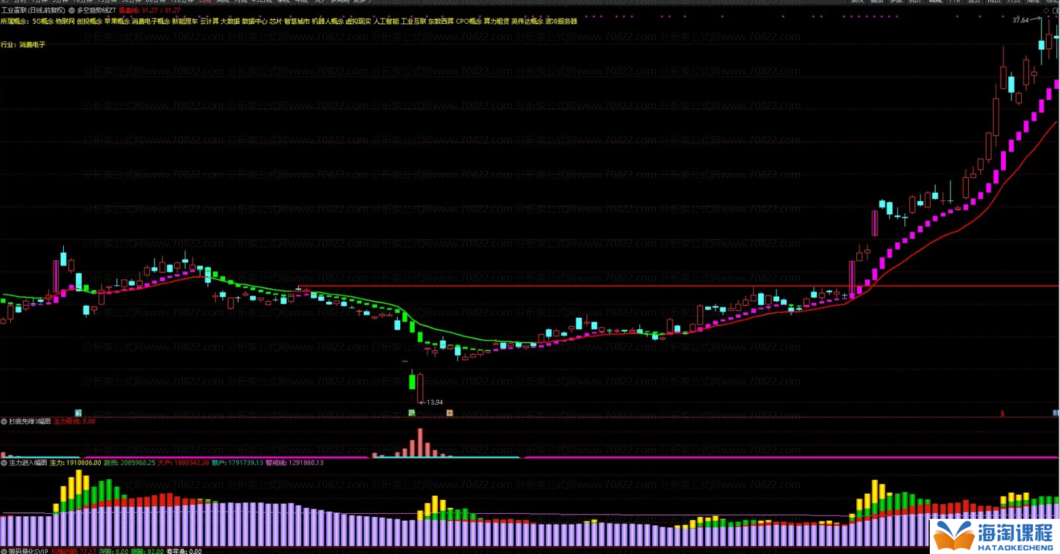Image resolution: width=1060 pixels, height=554 pixels.
Task: Click the 机器人概念 concept tag
Action: [x=327, y=22]
